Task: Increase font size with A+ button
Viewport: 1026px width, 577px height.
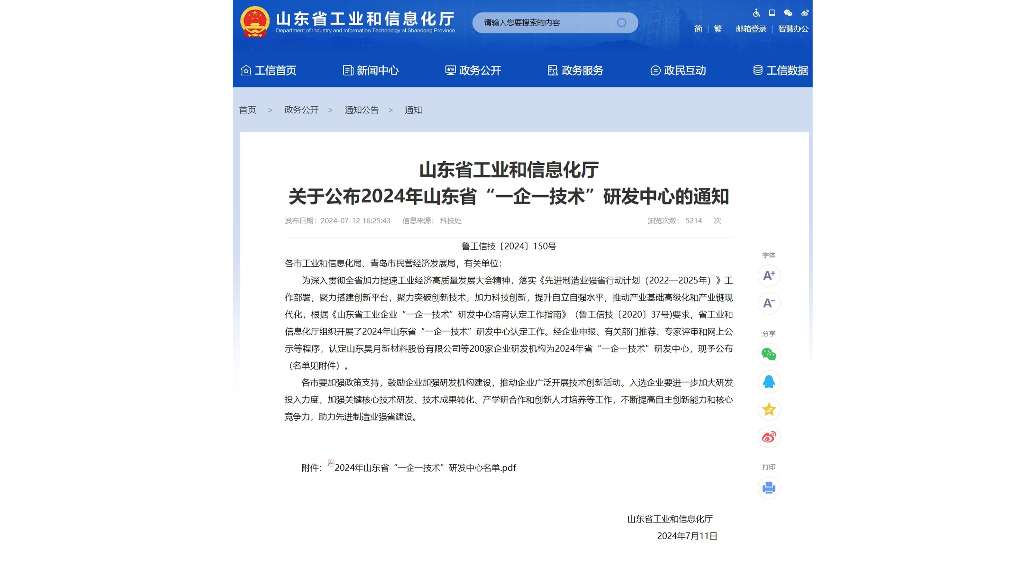Action: [x=769, y=276]
